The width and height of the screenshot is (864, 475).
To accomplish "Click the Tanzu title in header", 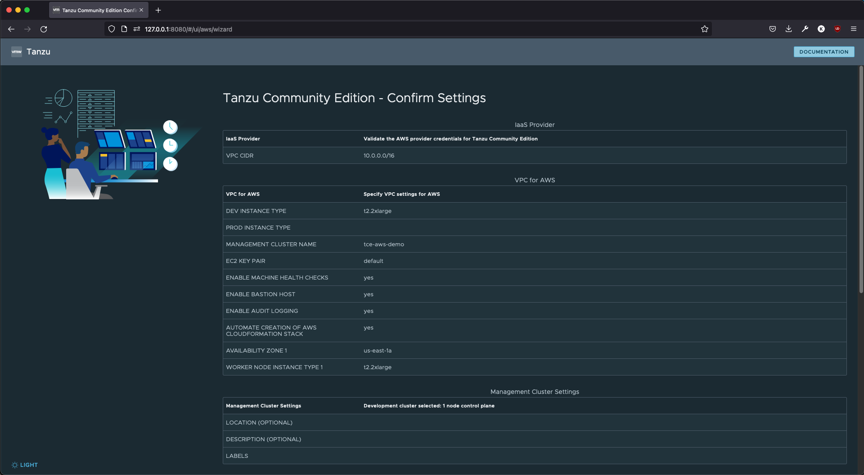I will coord(38,52).
